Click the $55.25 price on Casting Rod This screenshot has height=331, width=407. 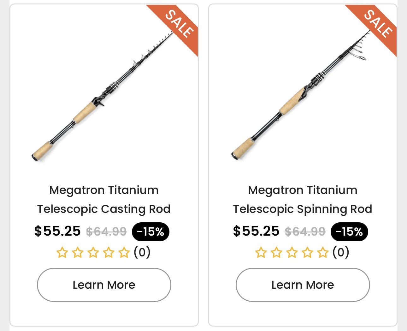point(57,231)
